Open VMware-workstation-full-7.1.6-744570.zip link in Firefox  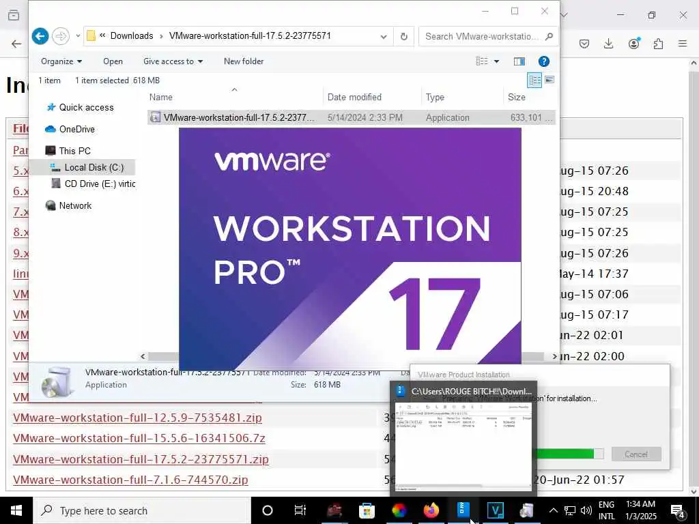click(130, 480)
